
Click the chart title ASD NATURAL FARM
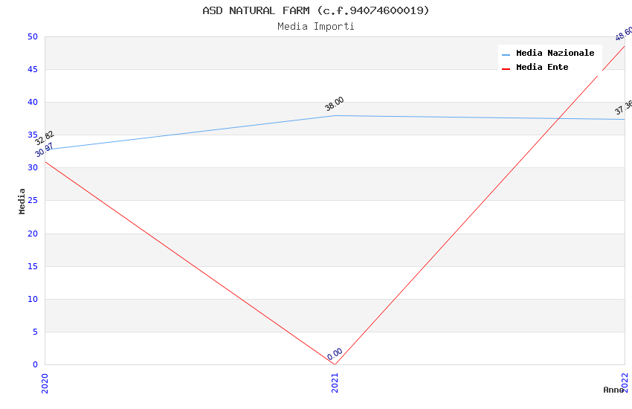[315, 10]
